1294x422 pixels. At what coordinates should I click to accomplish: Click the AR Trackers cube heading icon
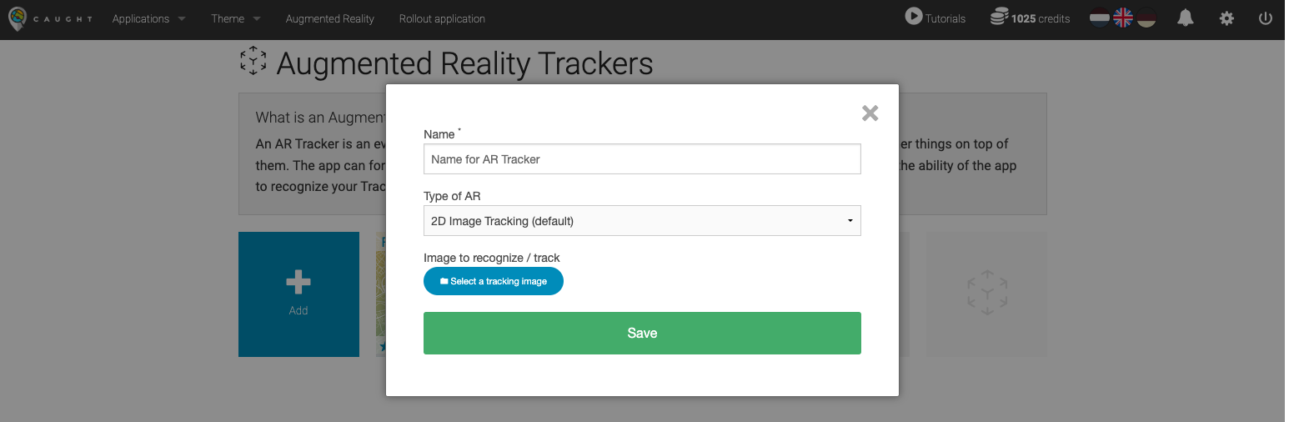253,60
